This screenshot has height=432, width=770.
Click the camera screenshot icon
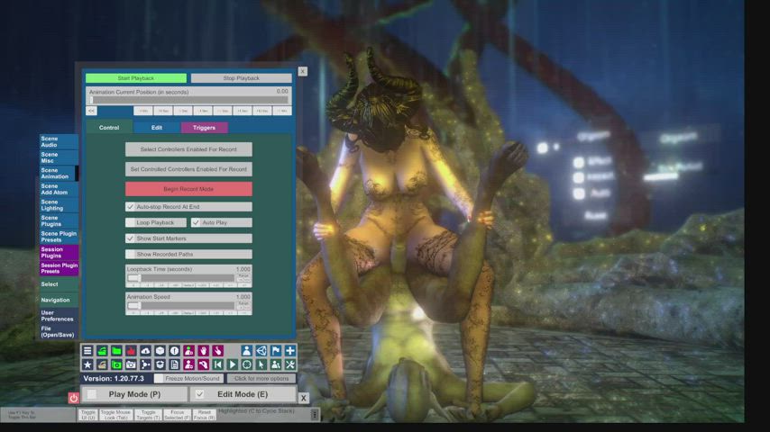(x=131, y=364)
